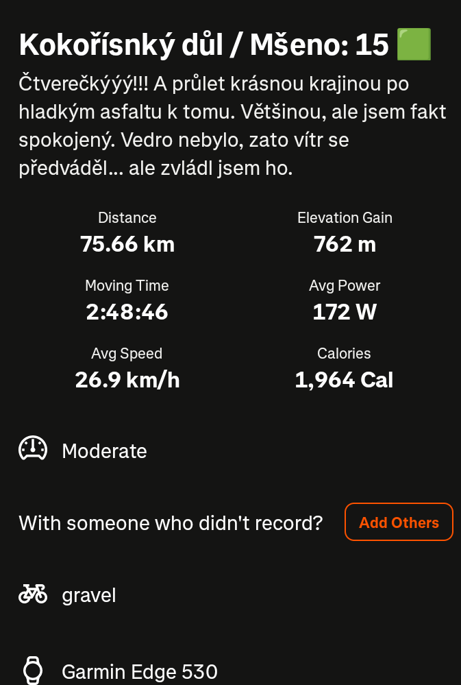
Task: Select the Avg Speed 26.9 km/h stat
Action: pyautogui.click(x=127, y=368)
